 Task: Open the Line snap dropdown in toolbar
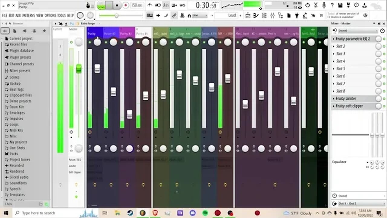coord(200,15)
